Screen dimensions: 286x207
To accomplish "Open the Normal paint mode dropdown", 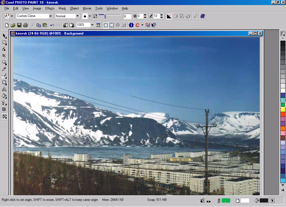I will tap(78, 16).
